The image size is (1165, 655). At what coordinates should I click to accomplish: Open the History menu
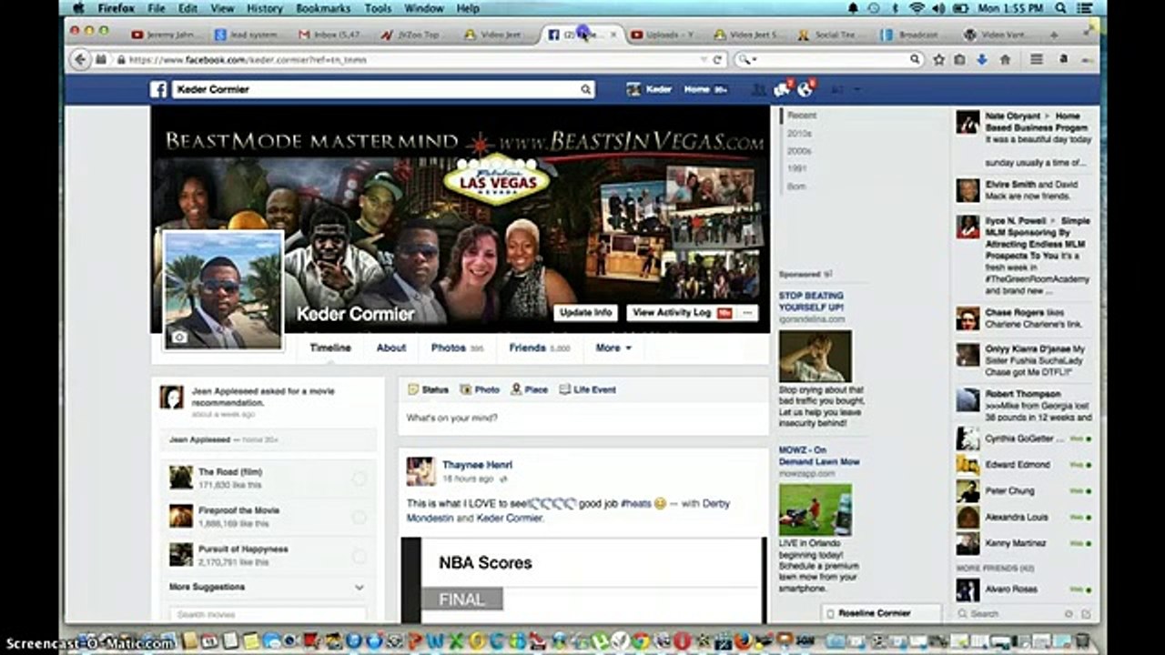tap(264, 8)
